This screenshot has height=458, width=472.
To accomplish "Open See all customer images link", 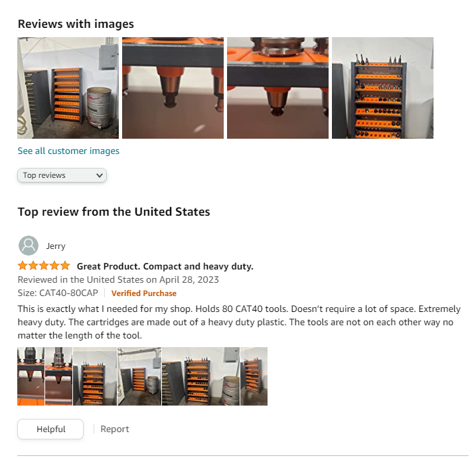I will coord(68,151).
